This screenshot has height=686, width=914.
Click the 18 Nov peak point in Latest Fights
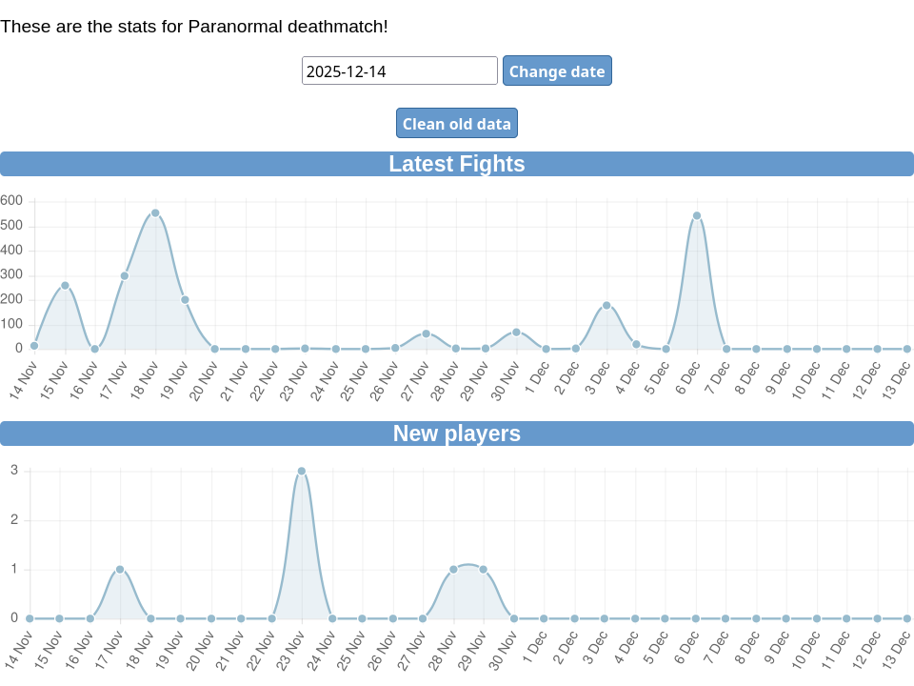pos(155,213)
